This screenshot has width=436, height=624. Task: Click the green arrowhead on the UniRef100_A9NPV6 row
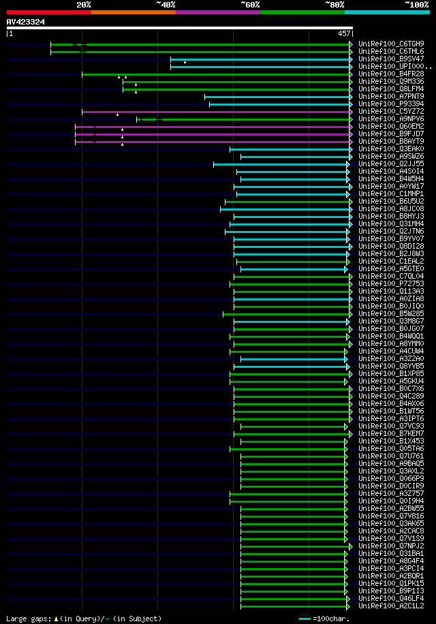point(351,119)
